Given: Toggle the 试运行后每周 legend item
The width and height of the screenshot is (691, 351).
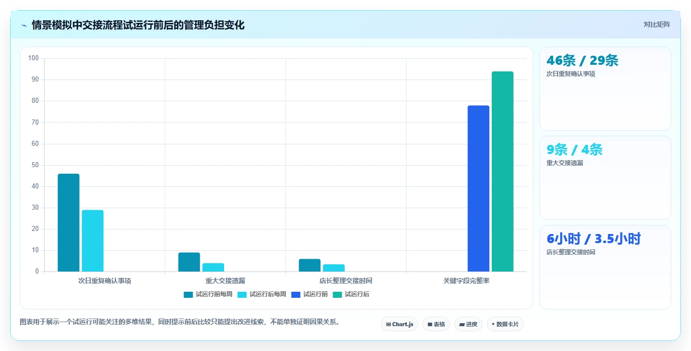Looking at the screenshot, I should click(x=262, y=294).
